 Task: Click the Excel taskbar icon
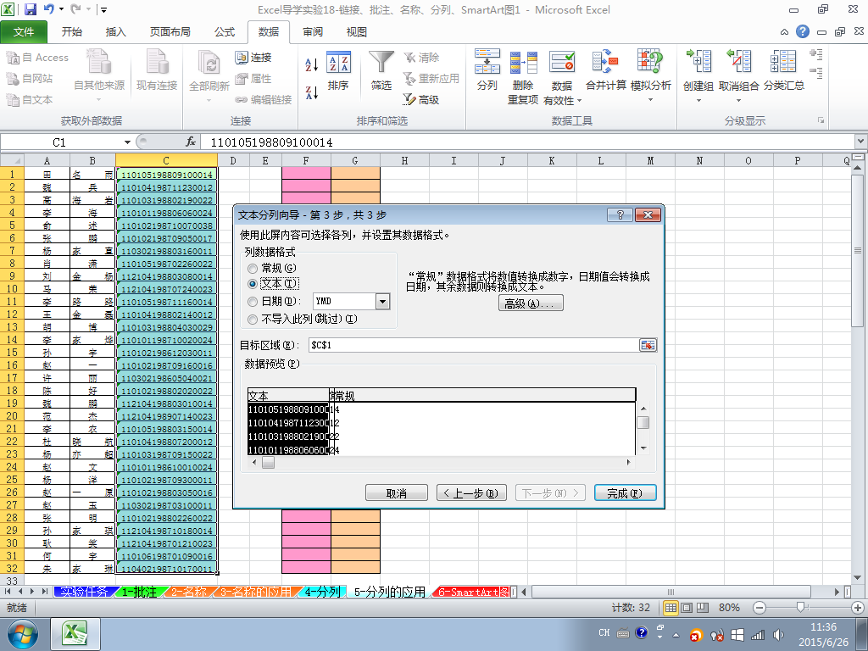75,634
